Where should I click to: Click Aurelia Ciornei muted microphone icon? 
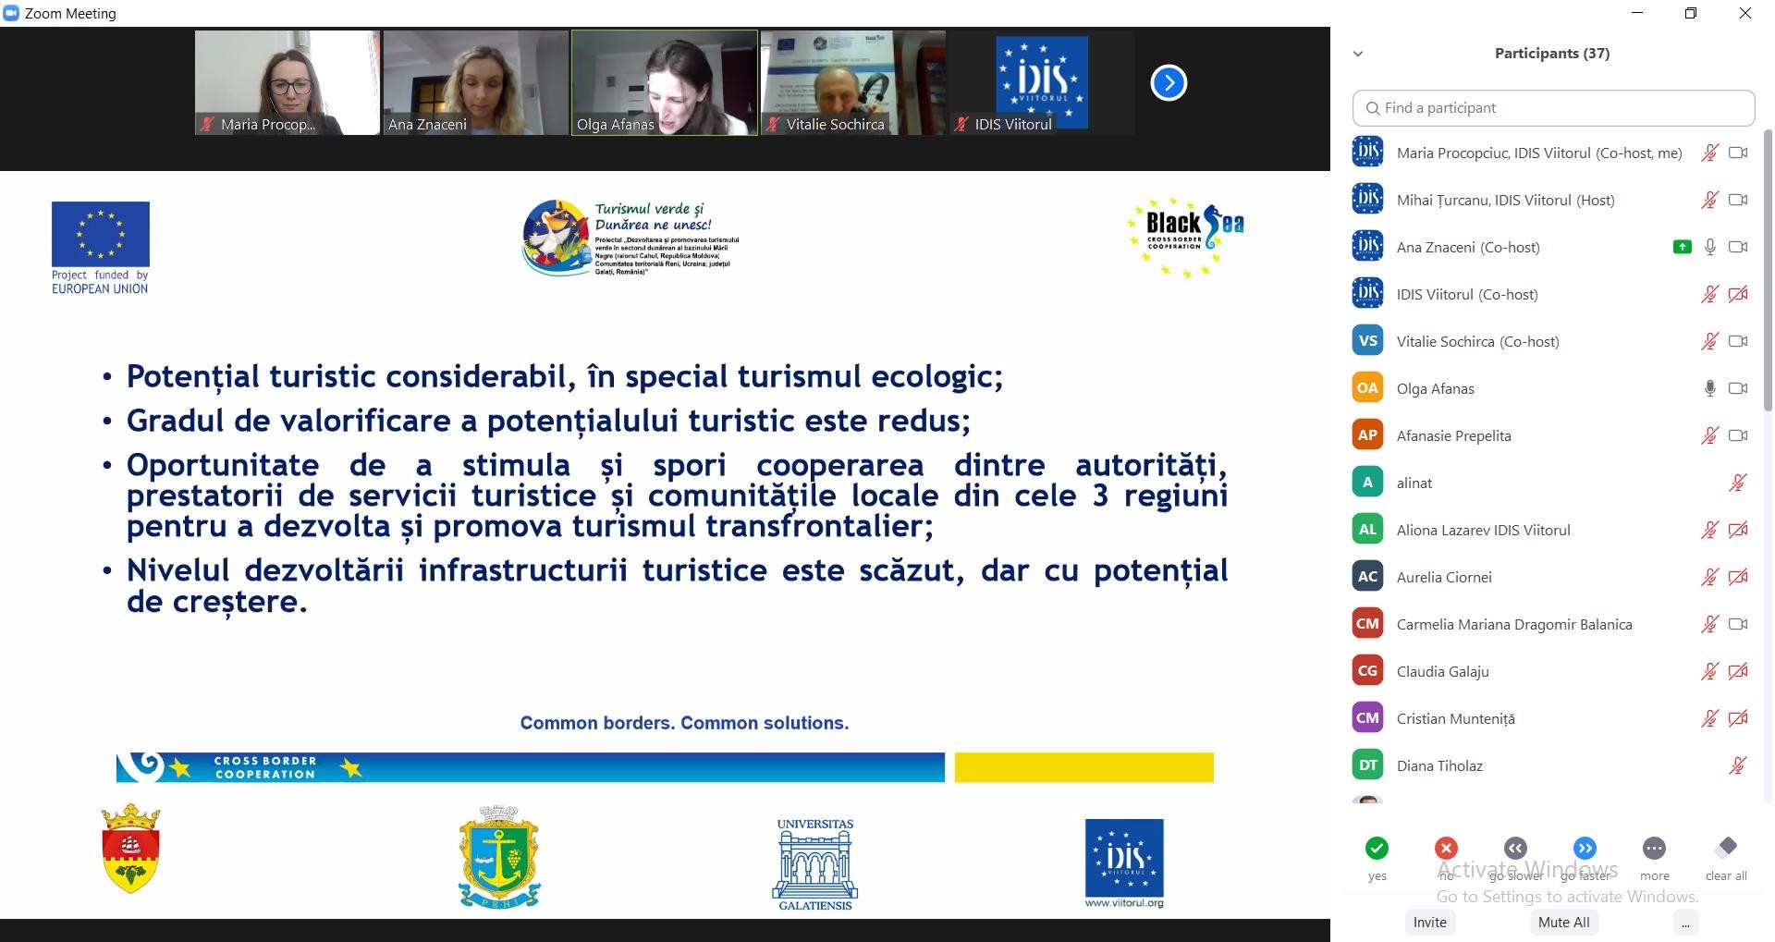[x=1710, y=578]
